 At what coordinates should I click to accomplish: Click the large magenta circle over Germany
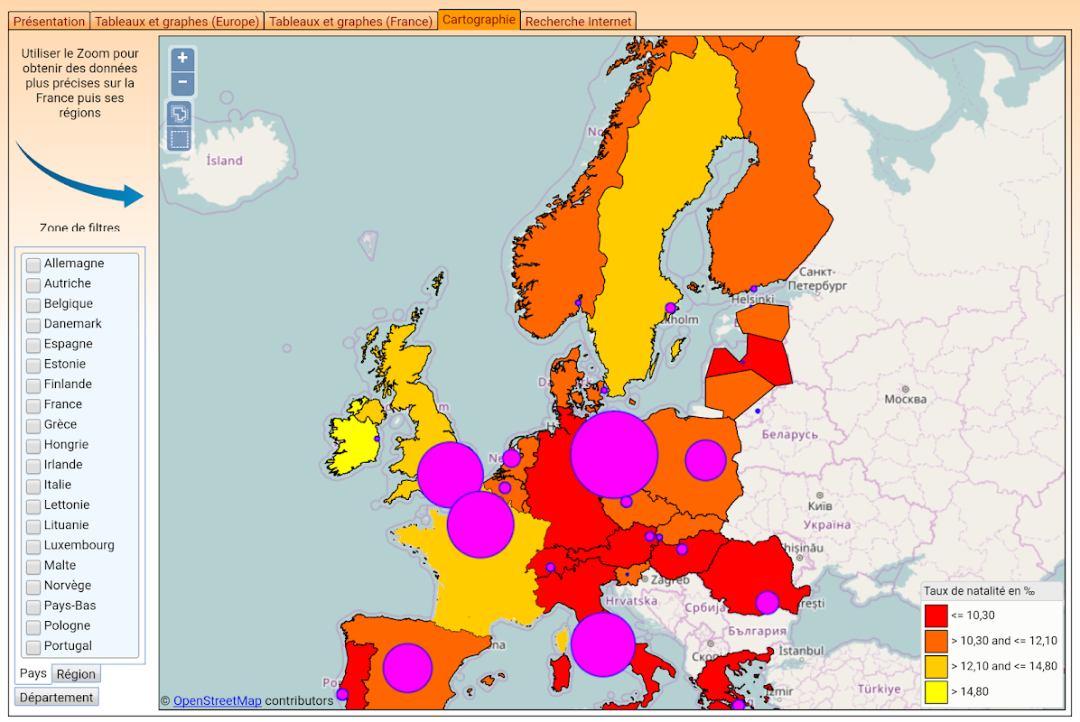tap(614, 454)
